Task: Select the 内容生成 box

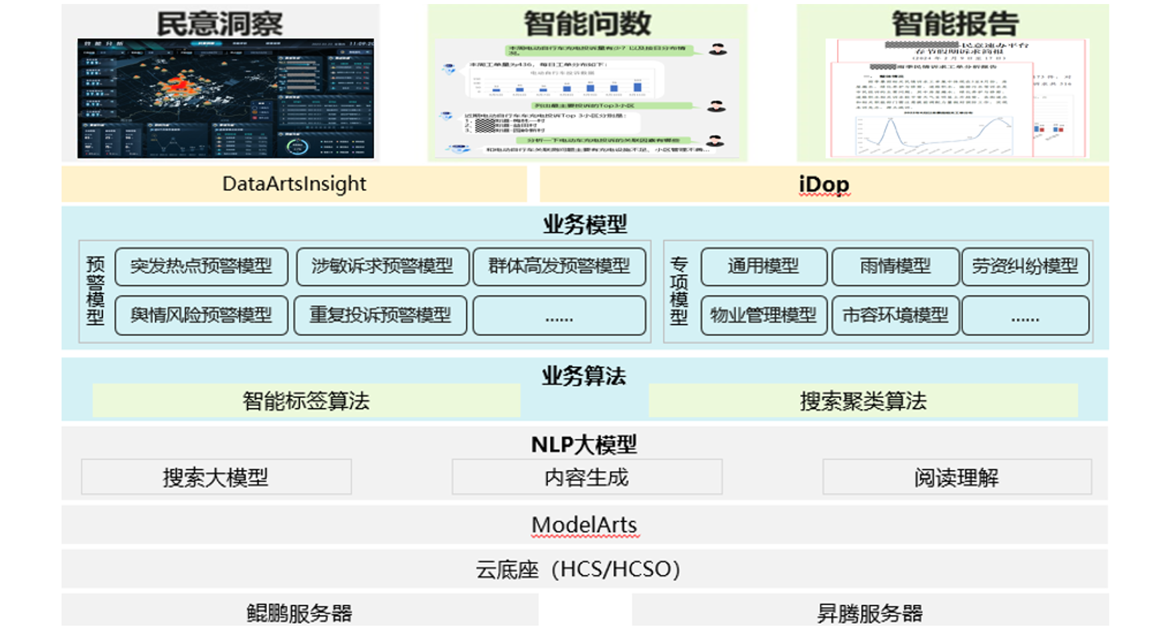Action: click(587, 477)
